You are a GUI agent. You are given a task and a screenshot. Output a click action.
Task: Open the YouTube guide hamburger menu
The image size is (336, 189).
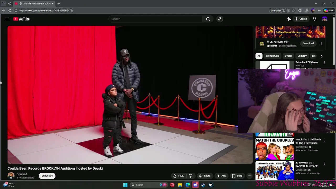(7, 19)
